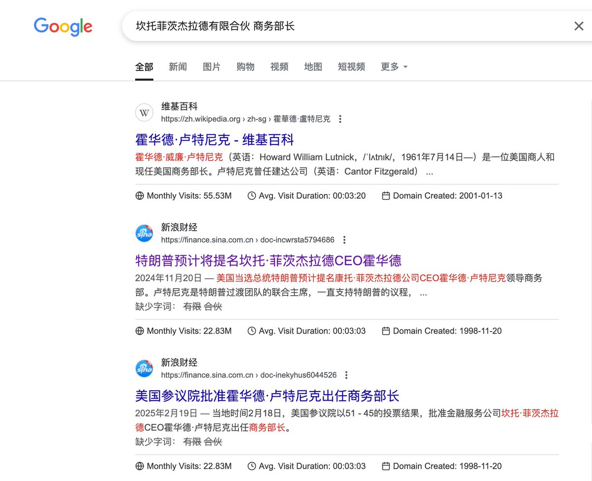Image resolution: width=592 pixels, height=481 pixels.
Task: Open the 霍华德·卢特尼克 - 维基百科 result
Action: 215,140
